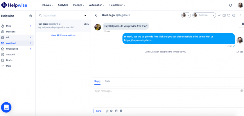The image size is (244, 116).
Task: Select the Snoozed folder
Action: tap(17, 55)
